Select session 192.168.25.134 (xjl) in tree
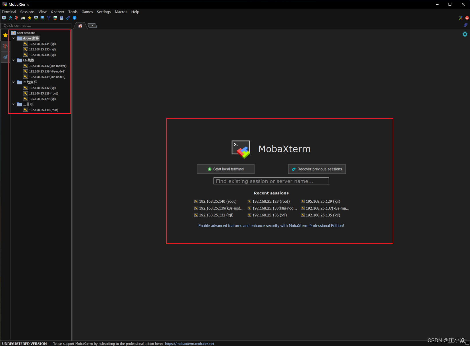 [x=40, y=44]
